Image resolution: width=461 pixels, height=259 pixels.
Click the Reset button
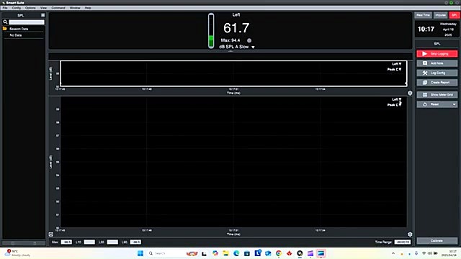pos(434,104)
